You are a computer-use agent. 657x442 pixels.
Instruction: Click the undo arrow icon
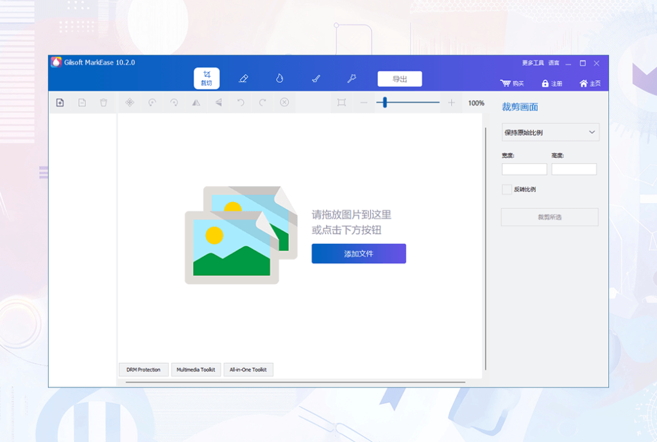(241, 103)
